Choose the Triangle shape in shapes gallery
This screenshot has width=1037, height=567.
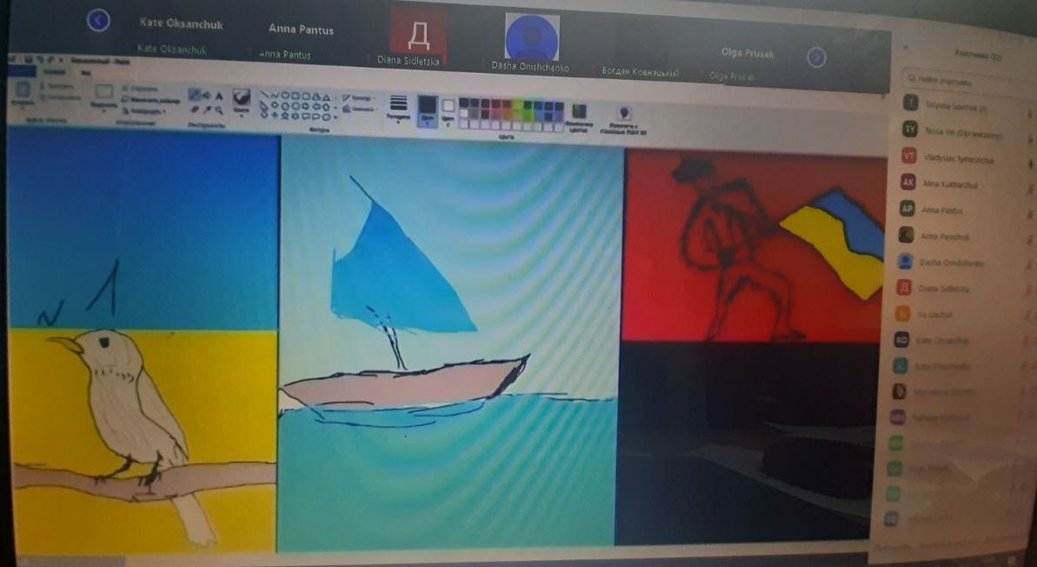(327, 98)
